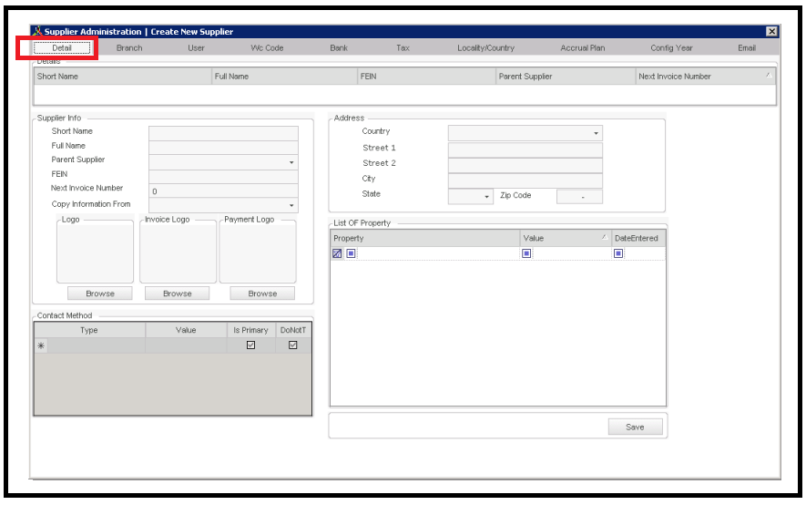
Task: Open the State dropdown
Action: [x=486, y=197]
